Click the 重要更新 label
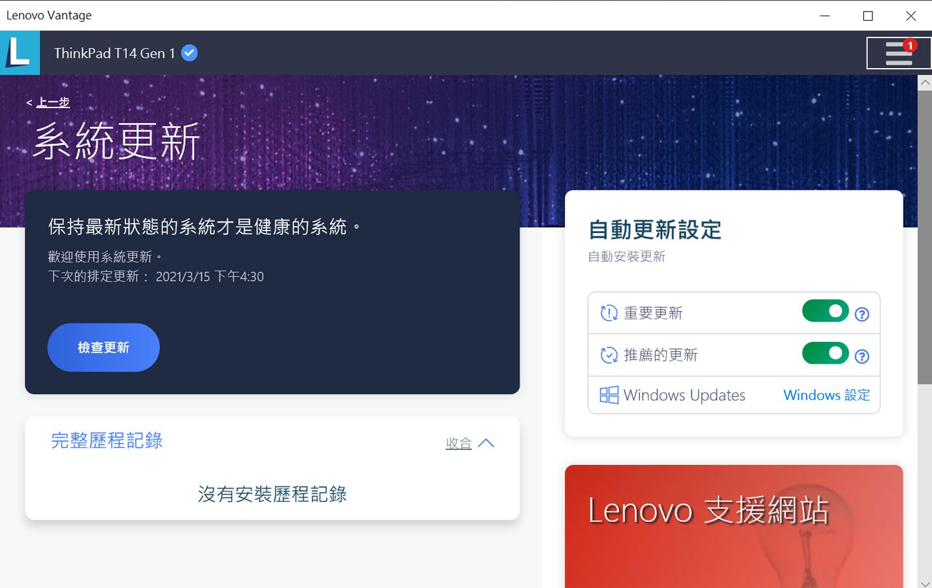This screenshot has height=588, width=932. coord(653,313)
